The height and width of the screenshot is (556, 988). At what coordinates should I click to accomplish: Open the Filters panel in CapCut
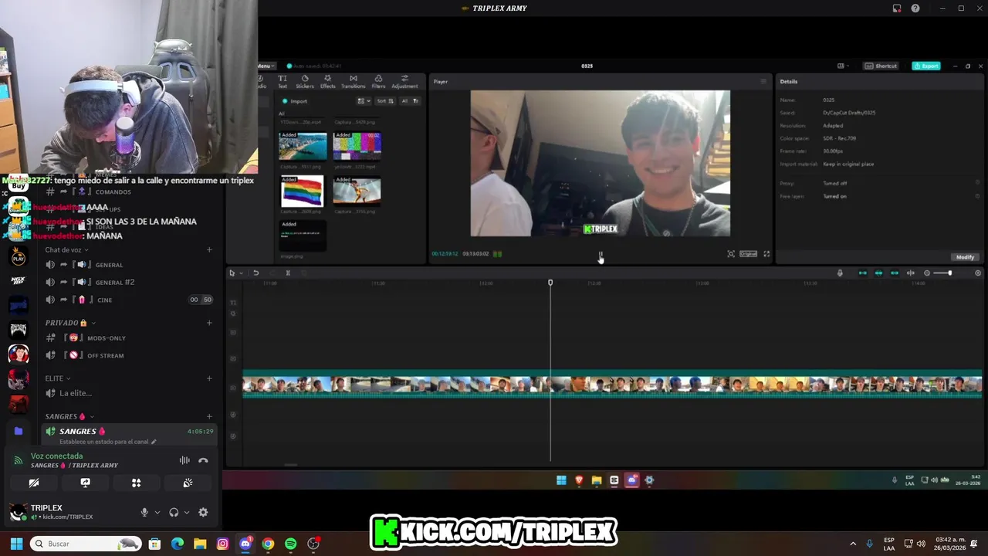(x=378, y=81)
